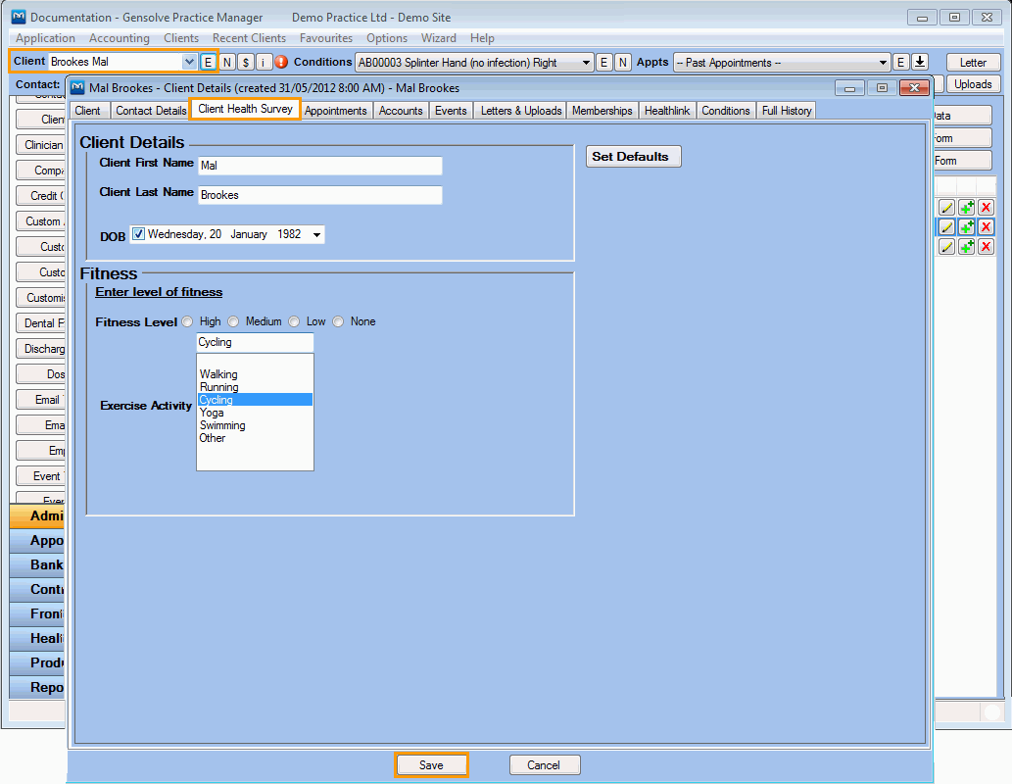Click the Save button
Image resolution: width=1012 pixels, height=784 pixels.
pos(431,764)
